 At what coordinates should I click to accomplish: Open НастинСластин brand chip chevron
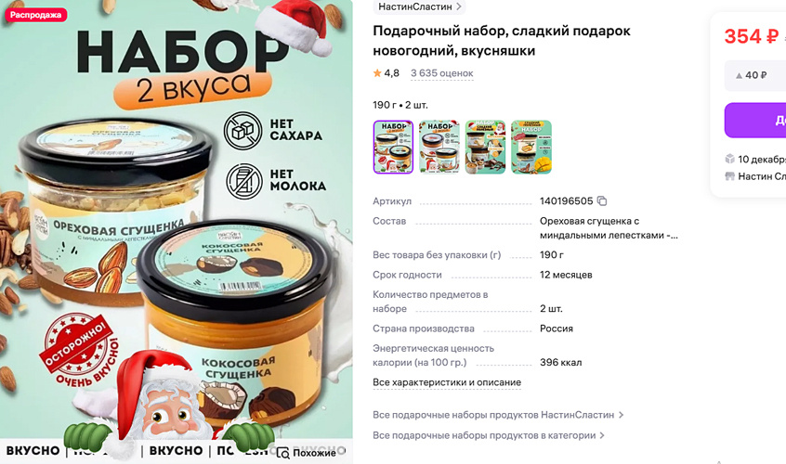tap(458, 7)
